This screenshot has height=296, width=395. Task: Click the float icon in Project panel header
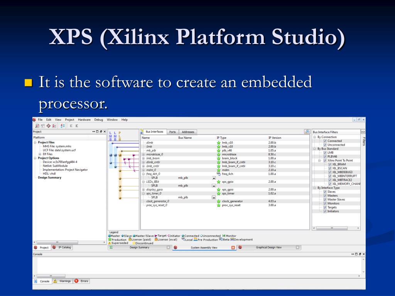[101, 132]
